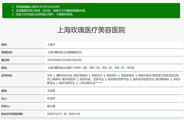Select the province value 上海市

point(51,45)
